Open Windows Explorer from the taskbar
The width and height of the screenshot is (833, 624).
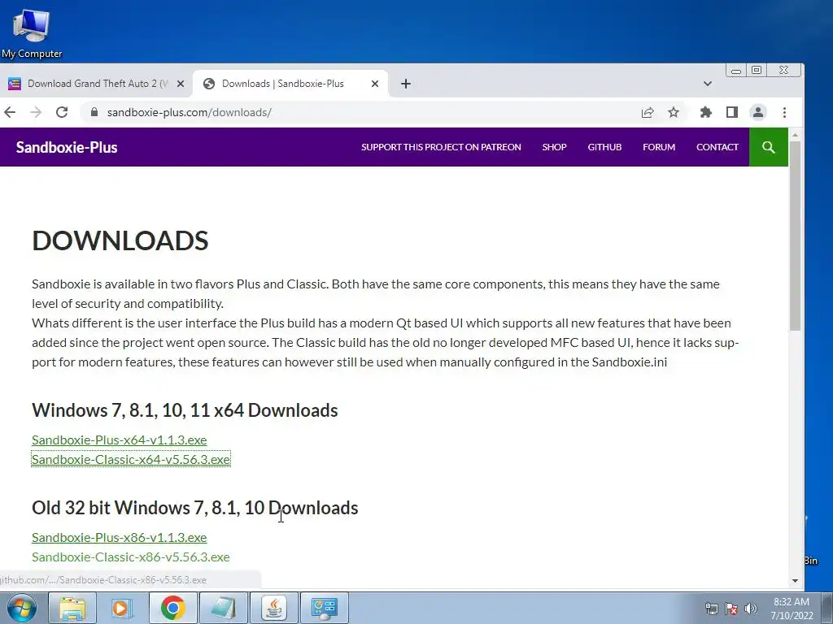pos(72,608)
